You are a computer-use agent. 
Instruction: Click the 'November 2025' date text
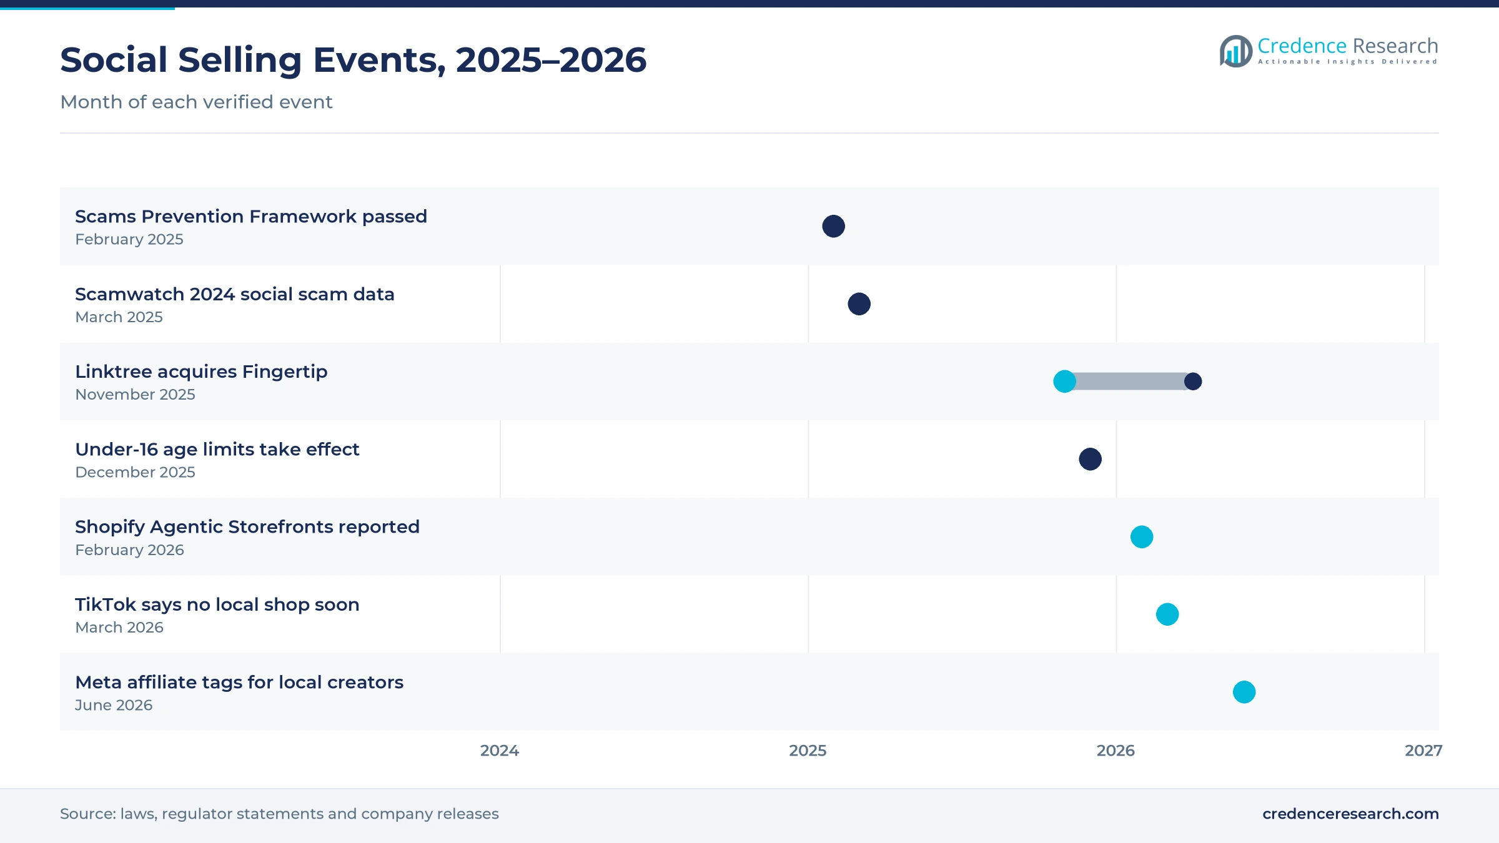(135, 395)
